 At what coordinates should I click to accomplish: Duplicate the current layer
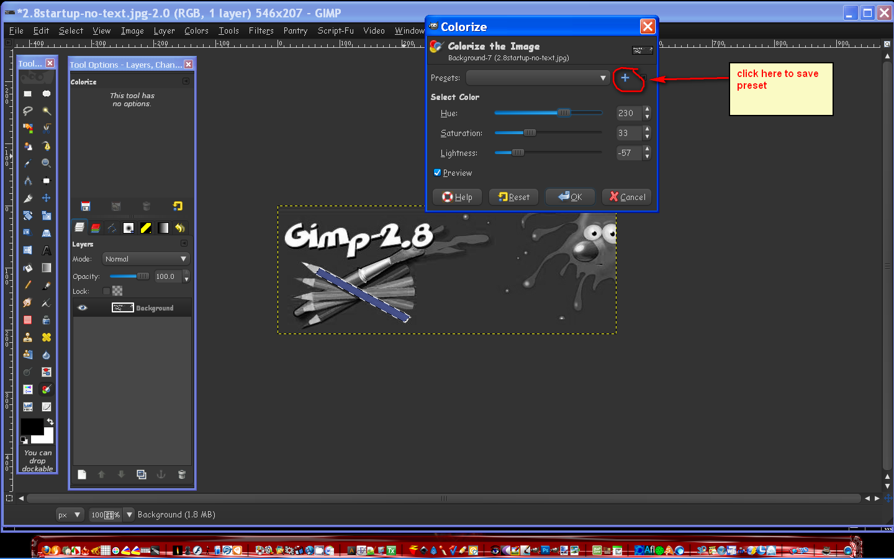(142, 475)
